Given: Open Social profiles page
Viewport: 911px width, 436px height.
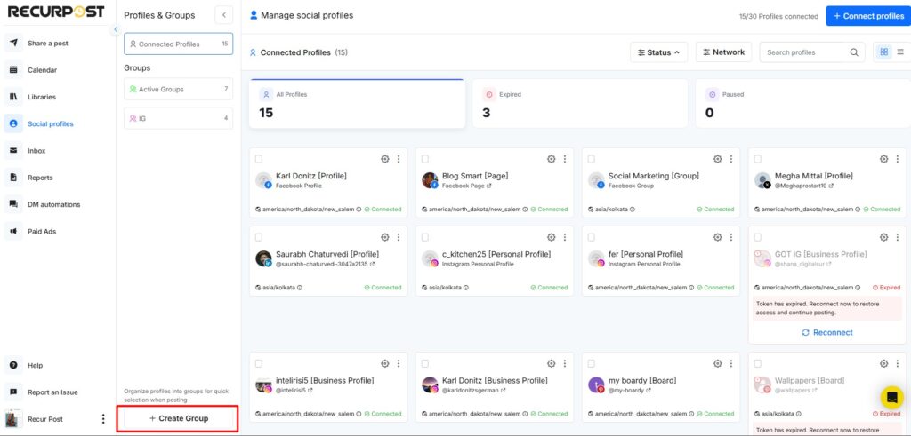Looking at the screenshot, I should [x=51, y=123].
